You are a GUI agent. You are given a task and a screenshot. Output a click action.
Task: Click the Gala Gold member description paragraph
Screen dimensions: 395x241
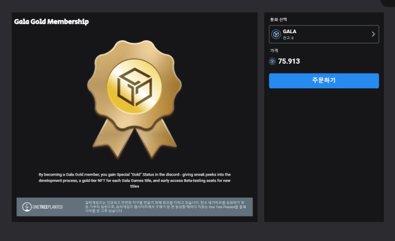tap(134, 180)
